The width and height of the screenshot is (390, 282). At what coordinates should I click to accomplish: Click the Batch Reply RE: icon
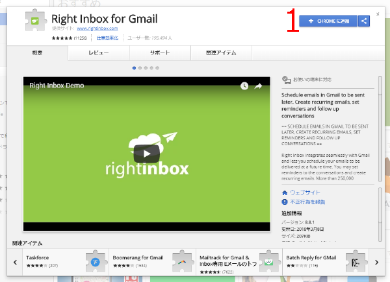click(356, 261)
